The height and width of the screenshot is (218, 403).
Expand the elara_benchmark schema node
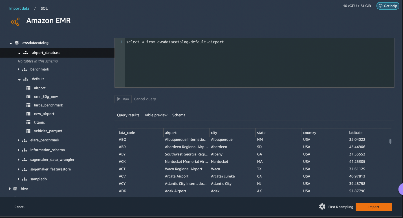(18, 140)
